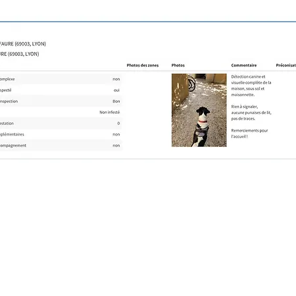Viewport: 296px width, 296px height.
Task: Click the 'Bon' value in inspection row
Action: click(116, 101)
